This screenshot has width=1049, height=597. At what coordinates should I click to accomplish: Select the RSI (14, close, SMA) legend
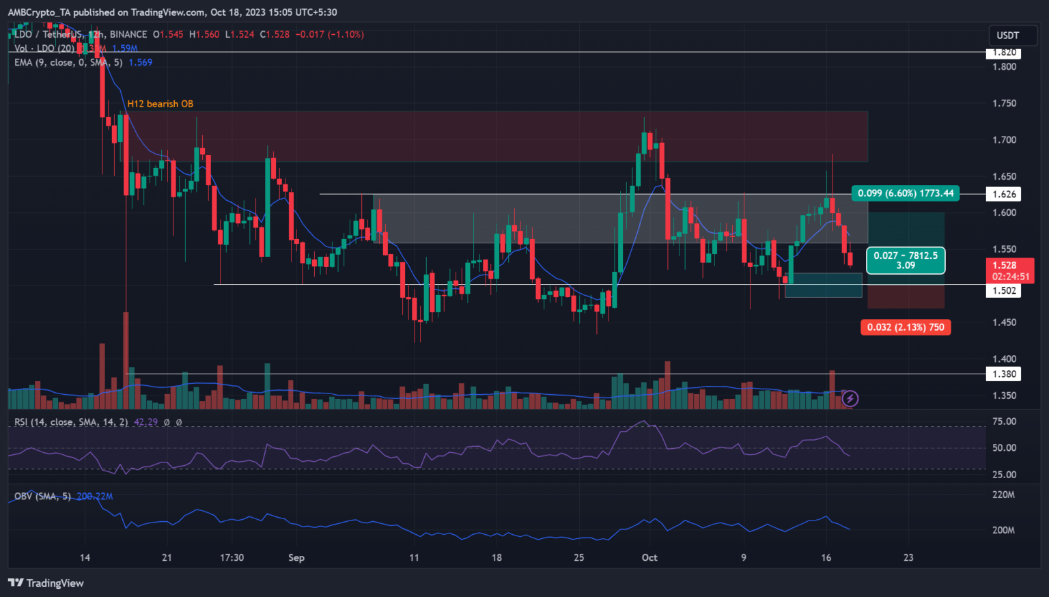(x=71, y=422)
